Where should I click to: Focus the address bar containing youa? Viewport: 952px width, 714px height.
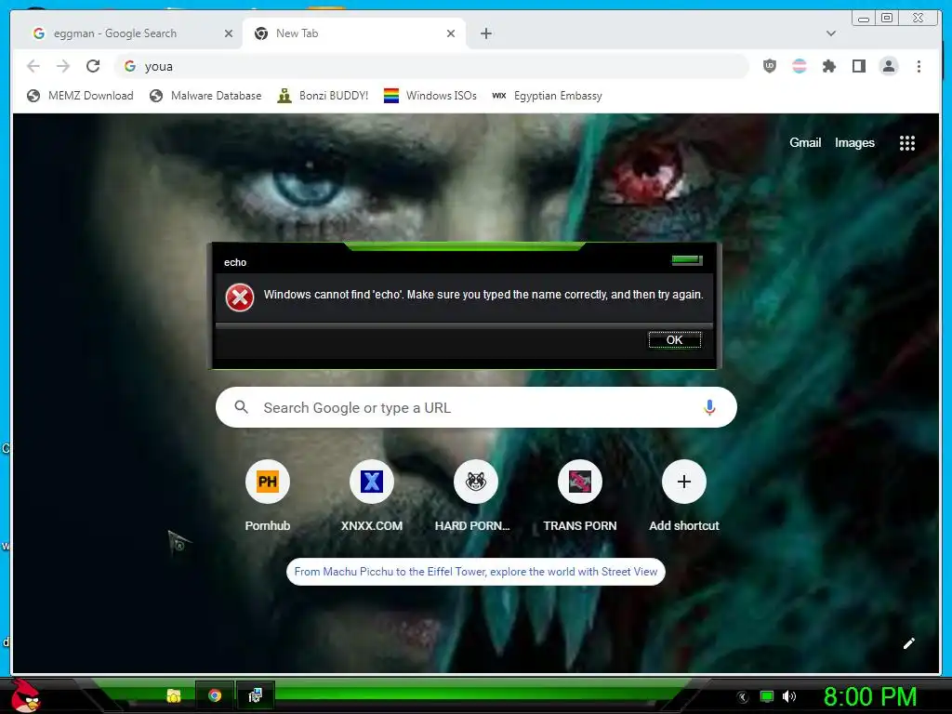tap(431, 66)
